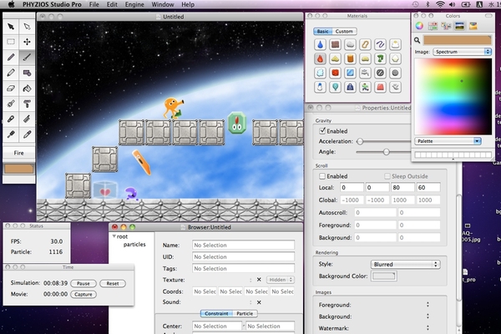Select the paint bucket fill tool
The width and height of the screenshot is (501, 334).
click(28, 89)
